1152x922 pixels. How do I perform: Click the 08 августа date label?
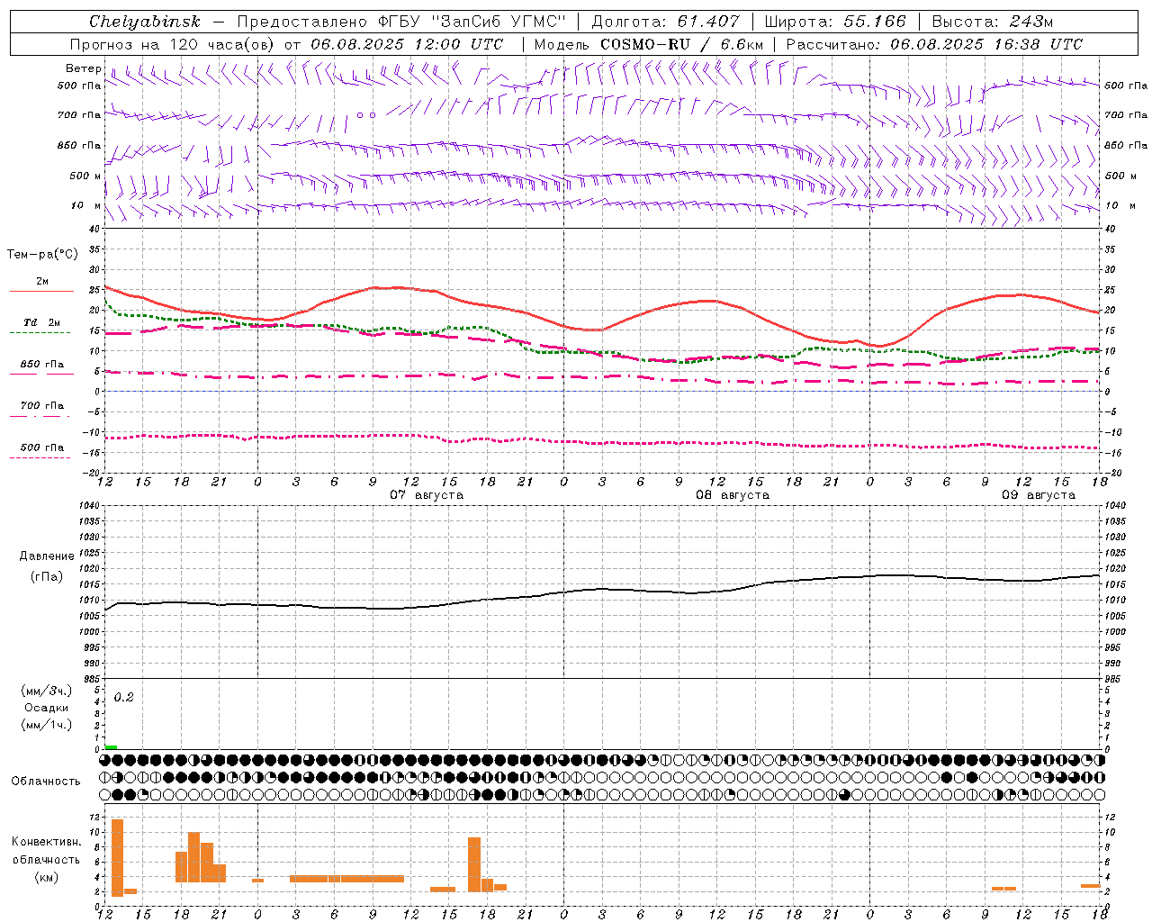(x=733, y=495)
